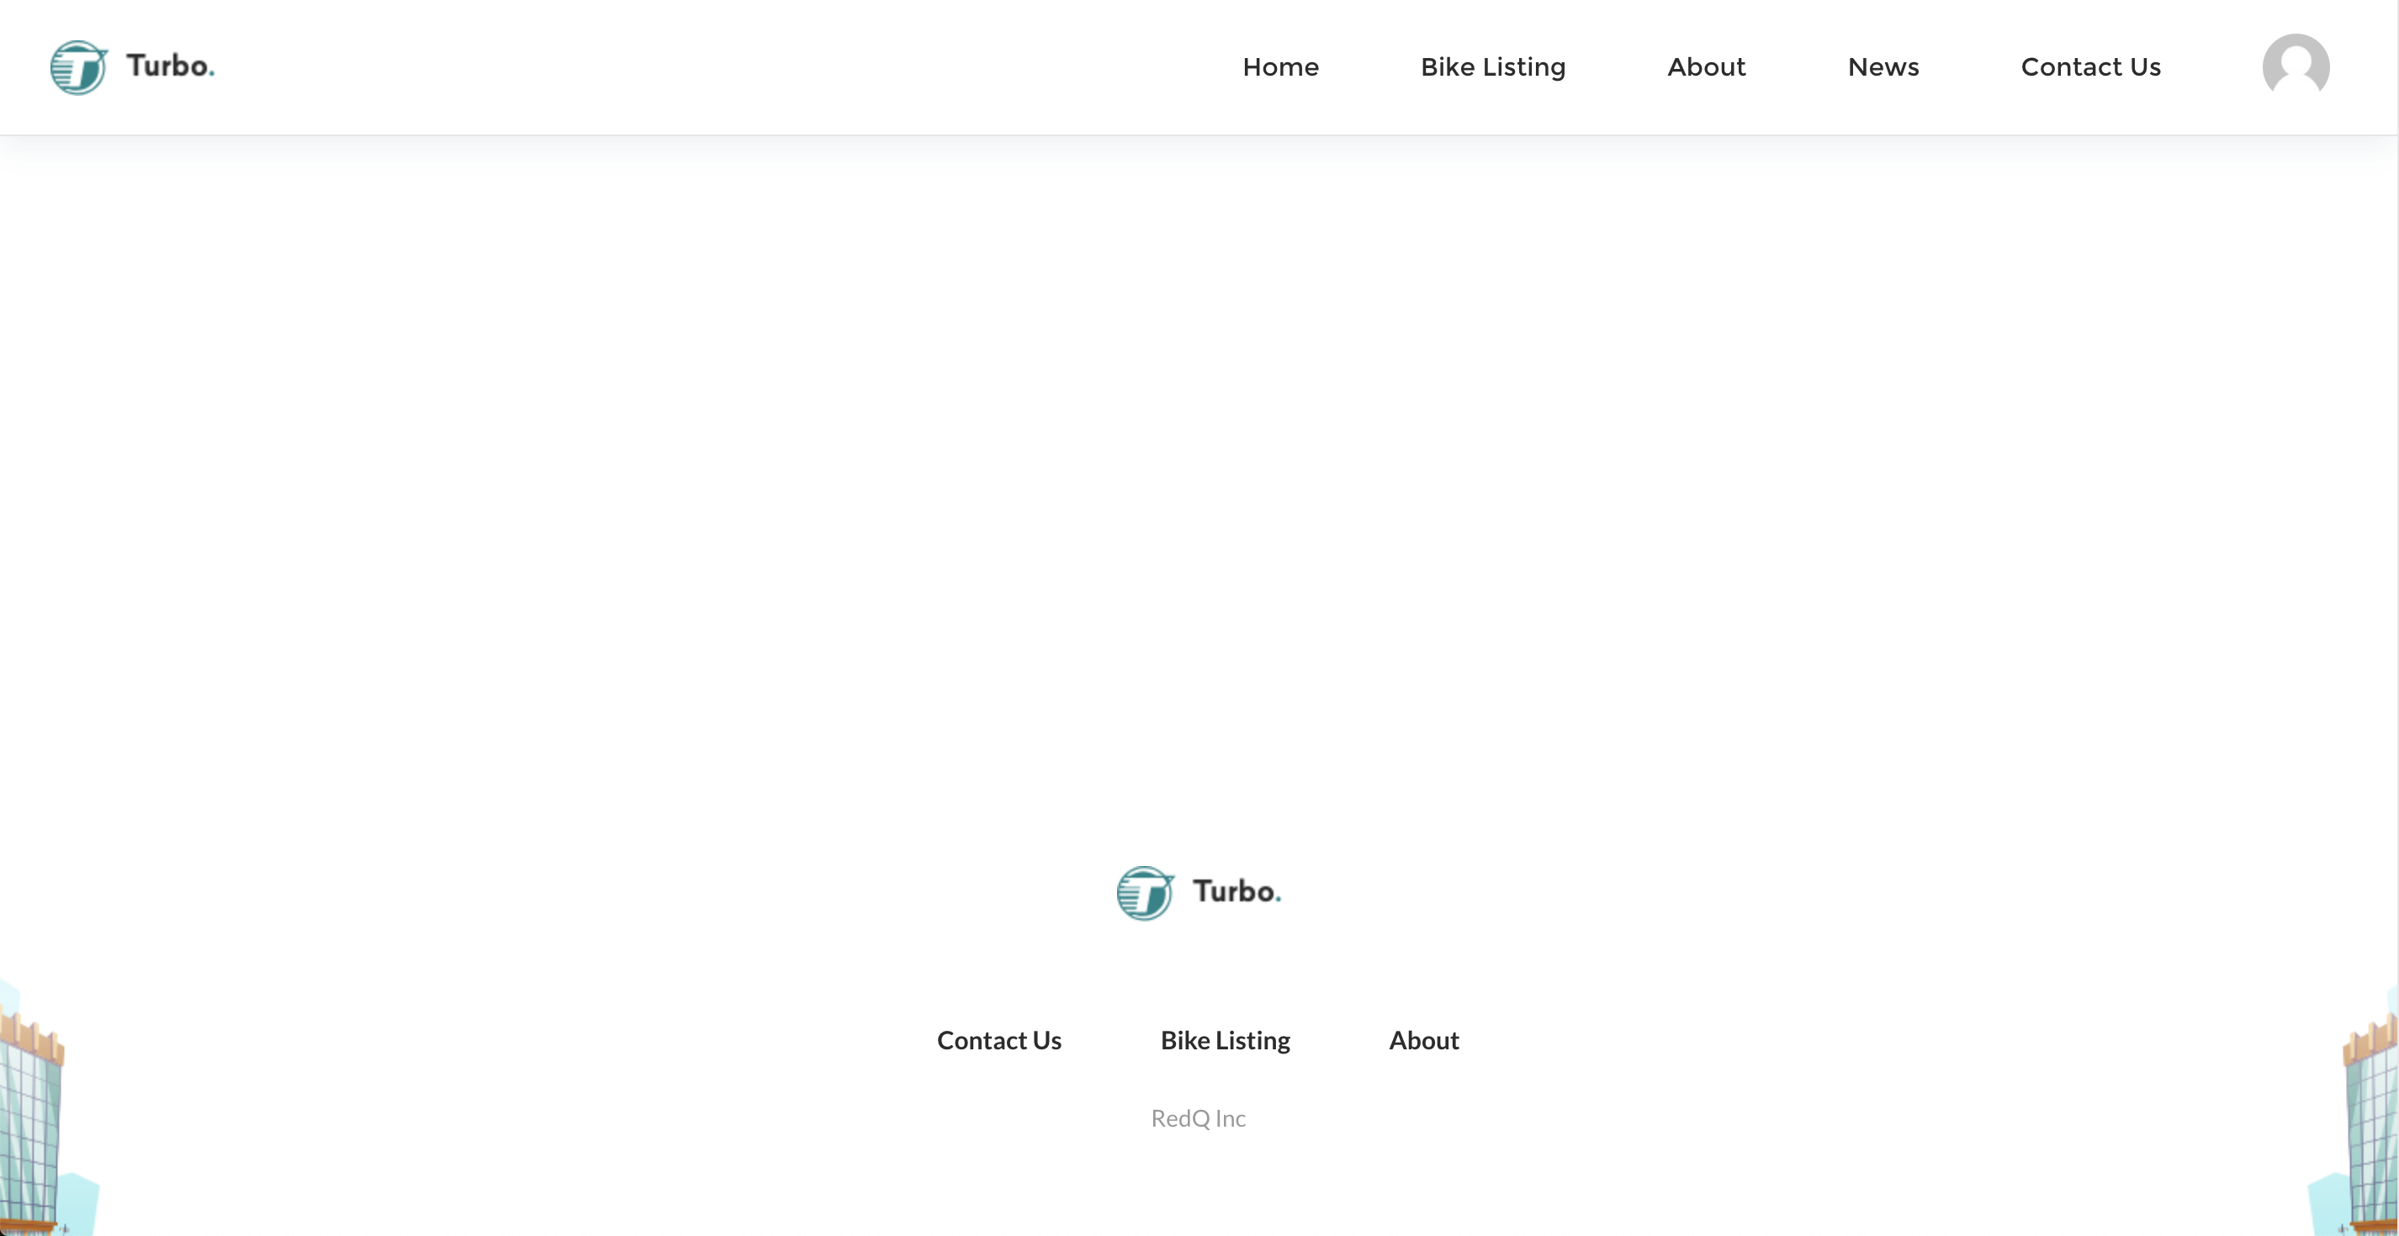Open the News page from navigation
Screen dimensions: 2399x1236
pos(1883,67)
